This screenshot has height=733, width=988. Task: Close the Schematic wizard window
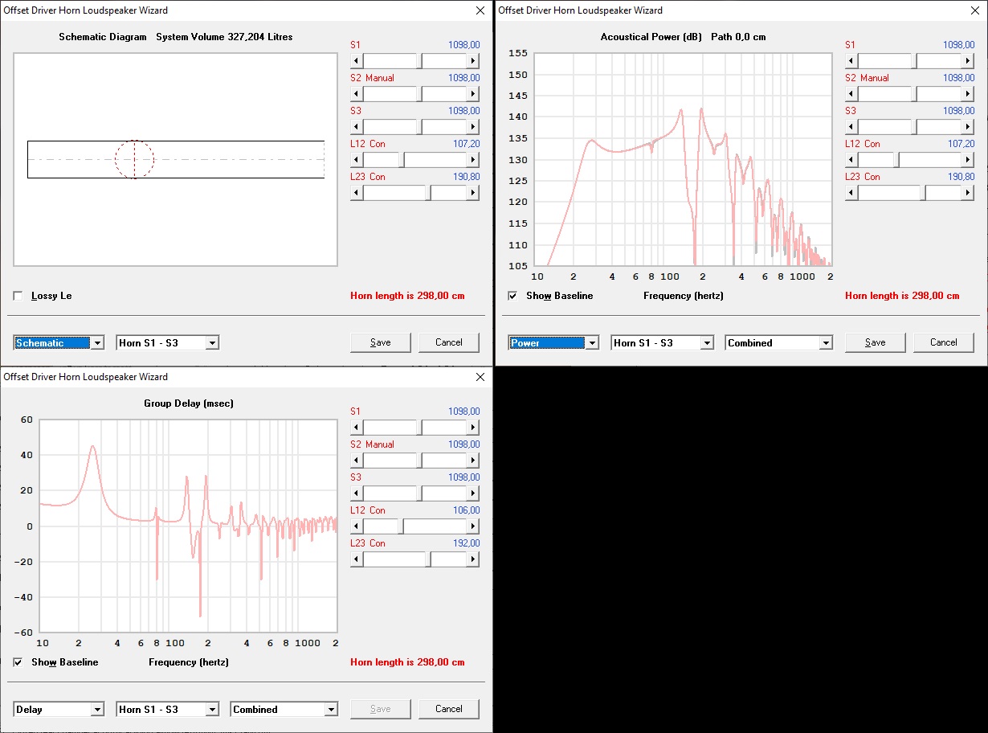click(480, 10)
